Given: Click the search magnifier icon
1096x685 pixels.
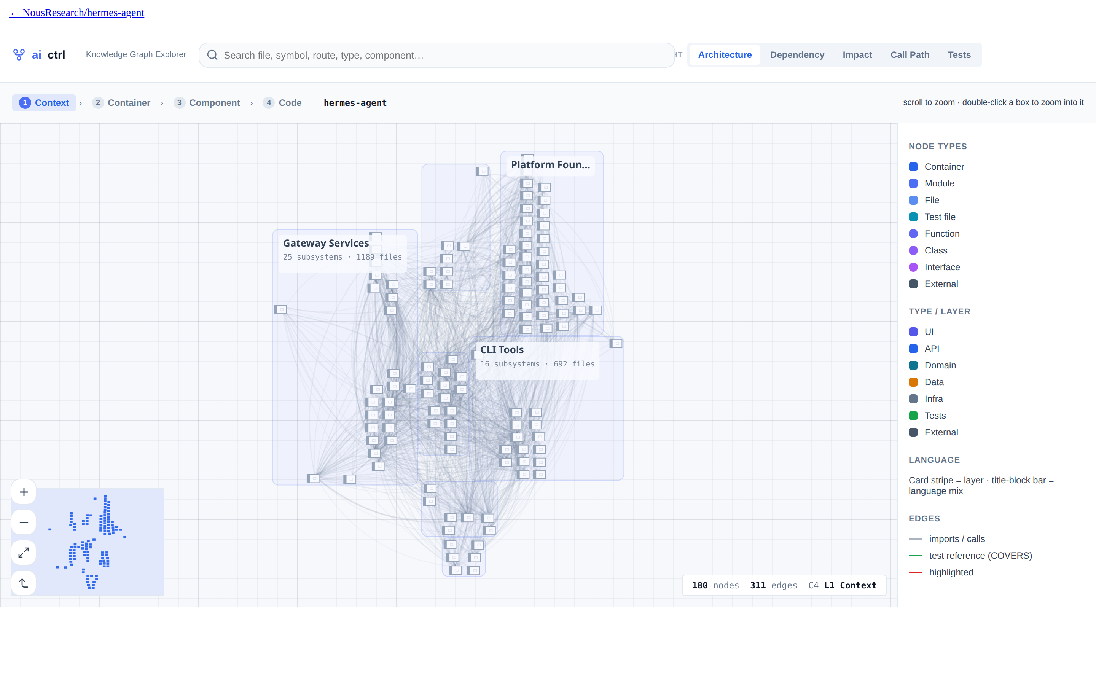Looking at the screenshot, I should (212, 55).
